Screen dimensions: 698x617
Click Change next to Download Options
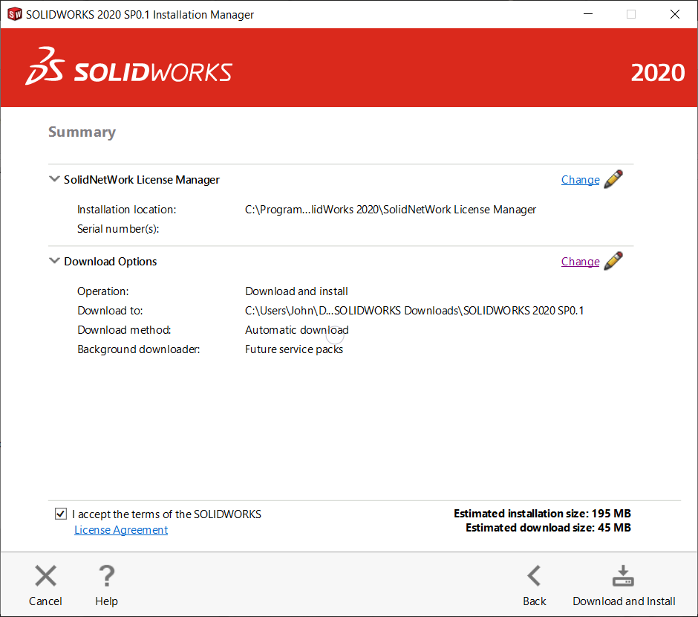point(580,261)
